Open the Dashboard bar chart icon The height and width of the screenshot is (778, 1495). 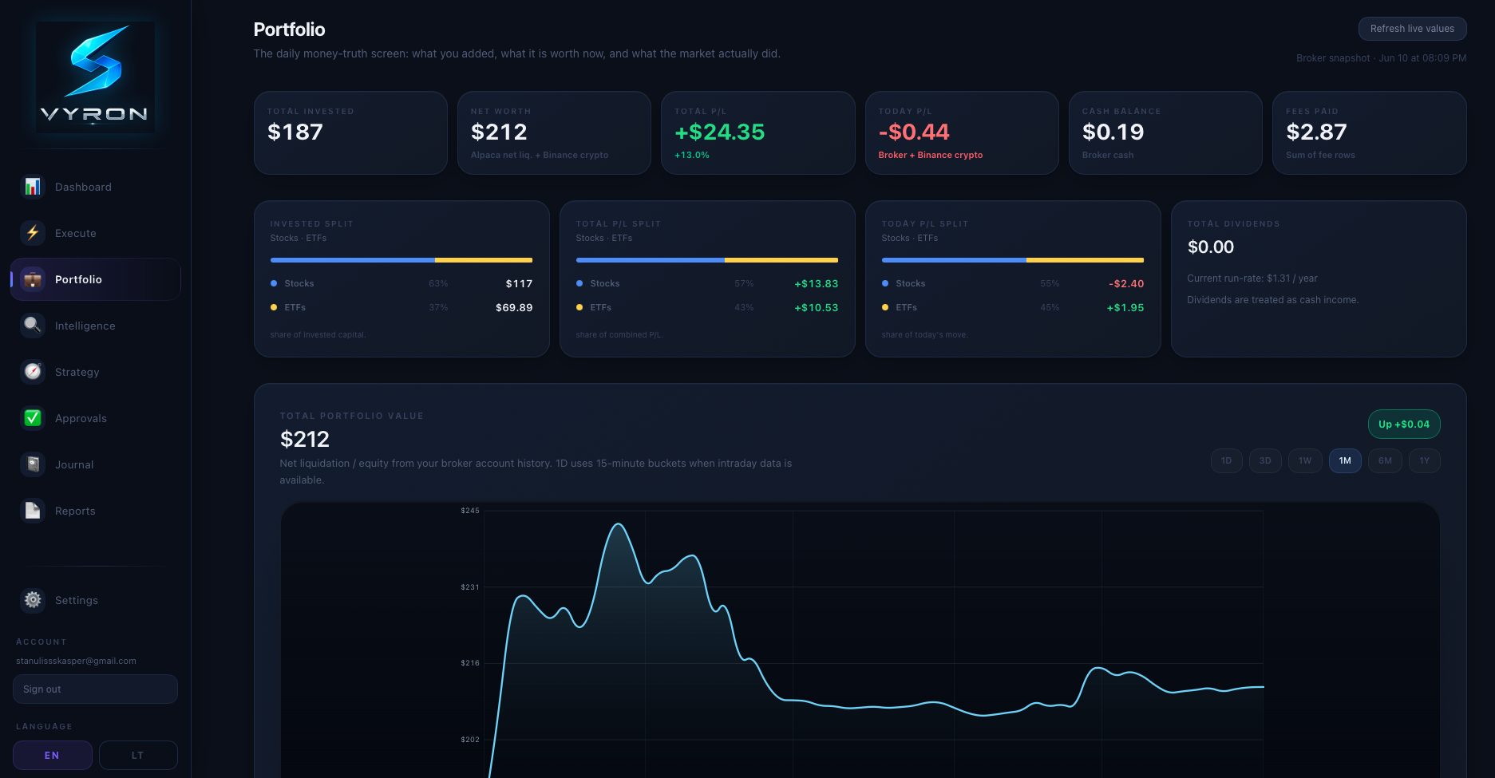point(33,187)
